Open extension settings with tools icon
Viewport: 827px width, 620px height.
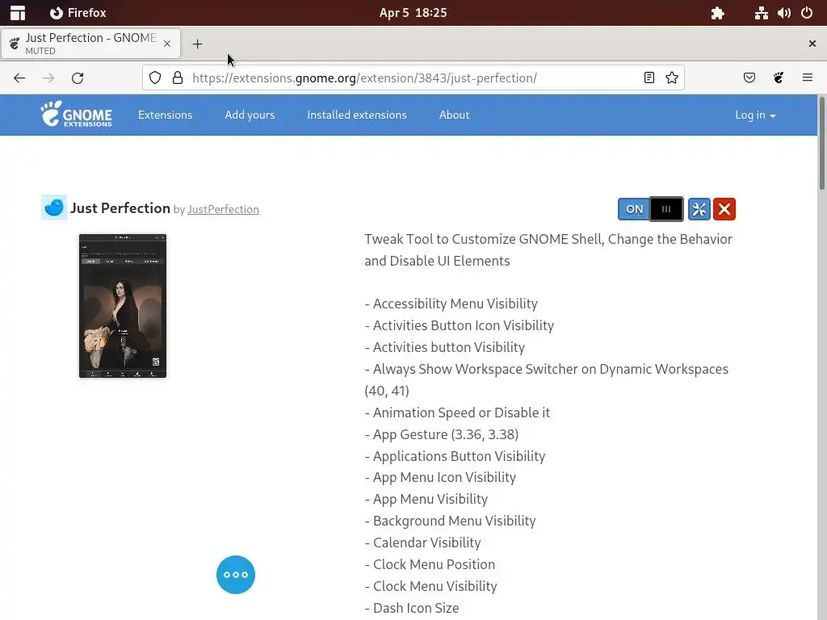coord(699,209)
